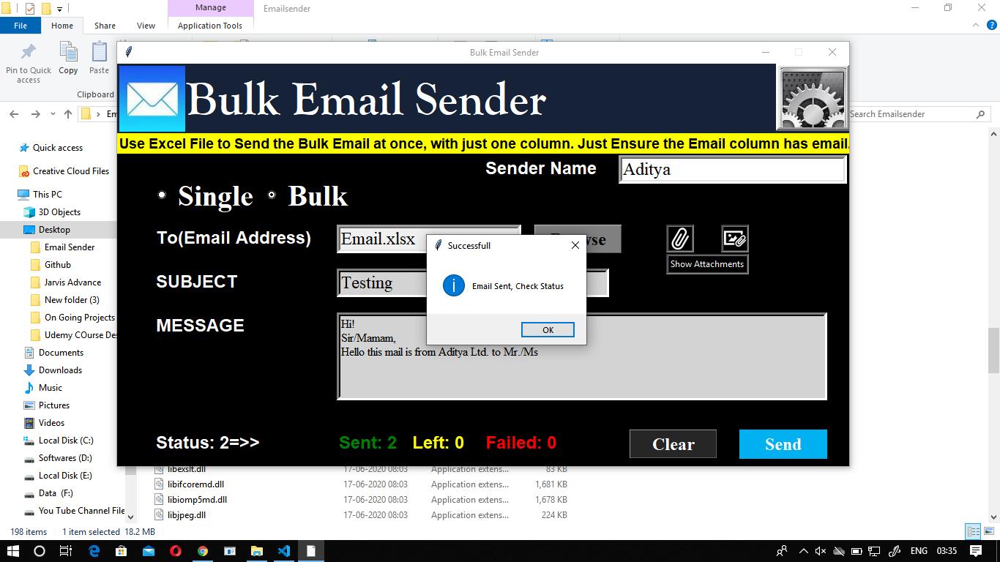This screenshot has height=562, width=1000.
Task: Launch Microsoft Edge from the taskbar
Action: pos(94,551)
